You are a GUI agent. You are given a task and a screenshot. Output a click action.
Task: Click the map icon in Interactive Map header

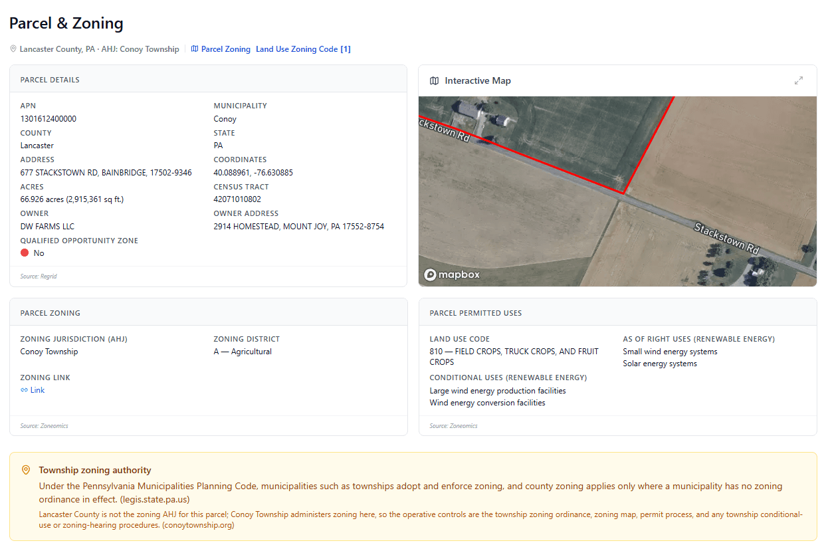[x=435, y=80]
